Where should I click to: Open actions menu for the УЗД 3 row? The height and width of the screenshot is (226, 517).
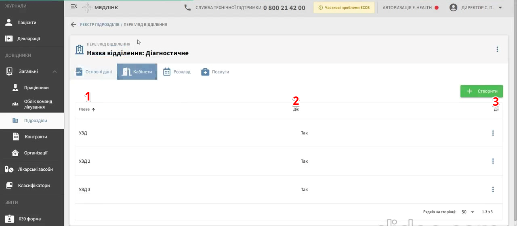click(493, 190)
